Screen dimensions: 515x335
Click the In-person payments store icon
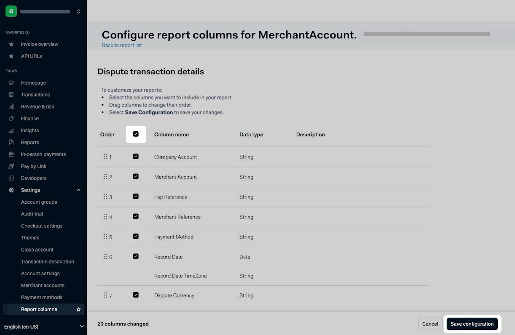pos(11,154)
